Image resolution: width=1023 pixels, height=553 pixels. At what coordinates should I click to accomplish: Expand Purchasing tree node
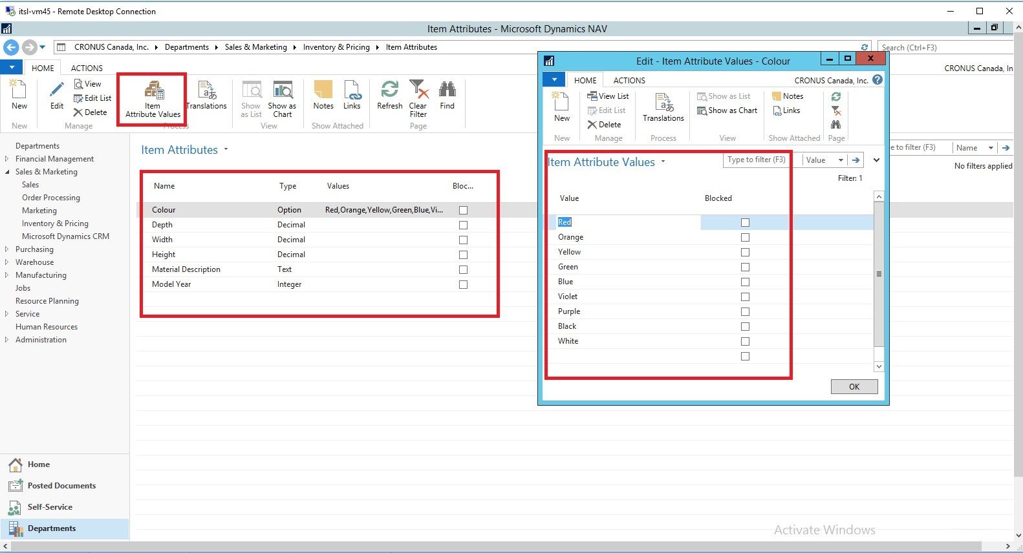(x=7, y=249)
